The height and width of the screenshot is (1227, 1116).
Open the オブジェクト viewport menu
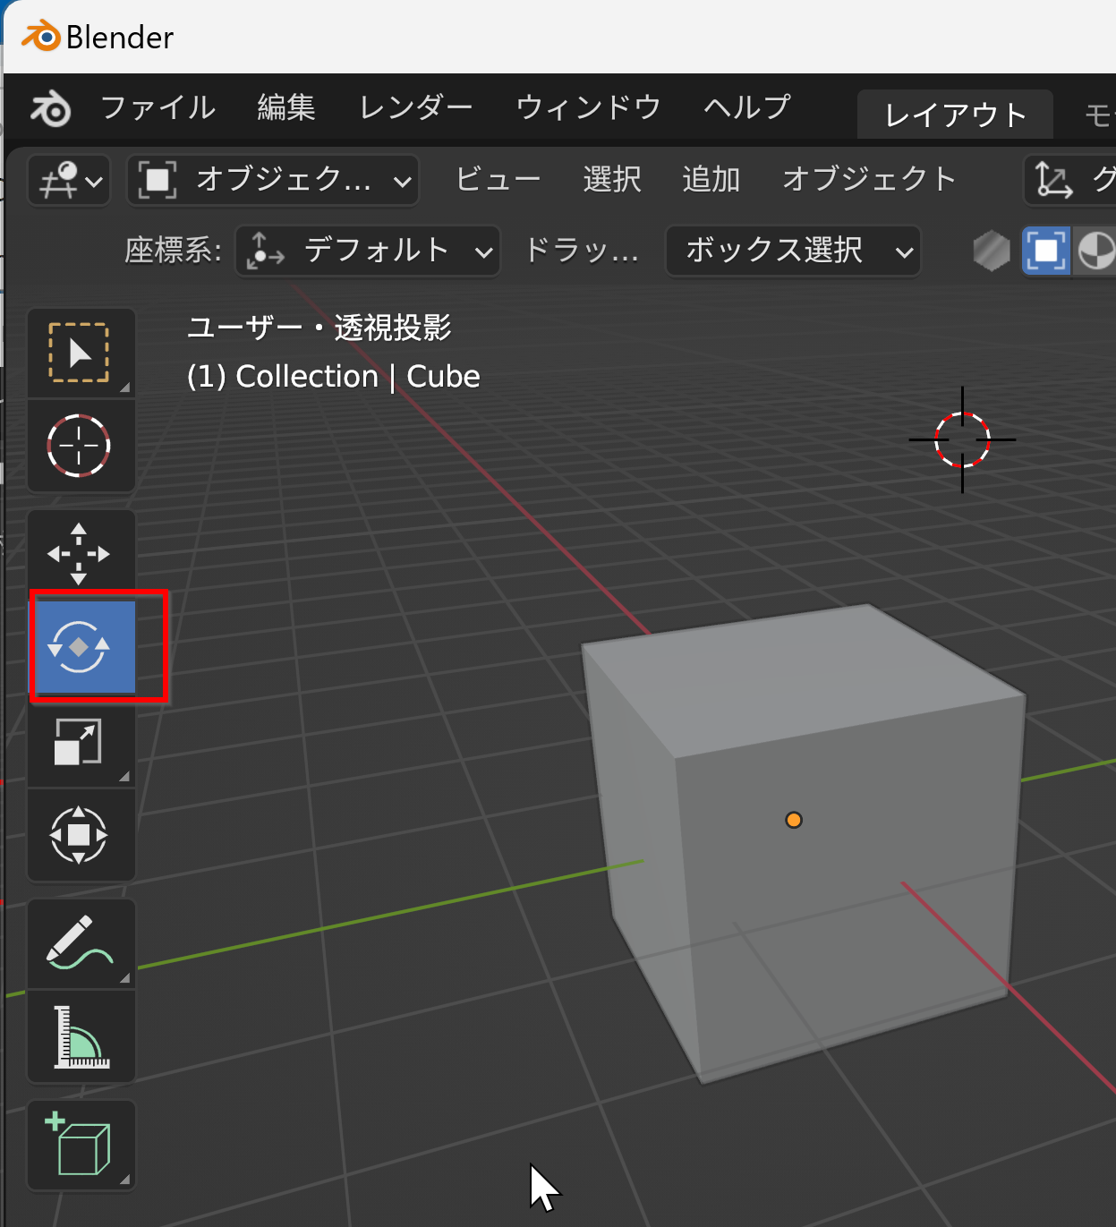(x=870, y=180)
